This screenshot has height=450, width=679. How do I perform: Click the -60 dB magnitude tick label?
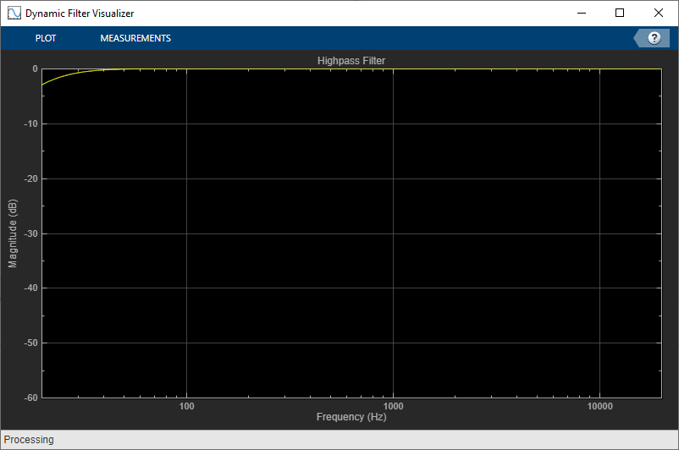[x=30, y=398]
